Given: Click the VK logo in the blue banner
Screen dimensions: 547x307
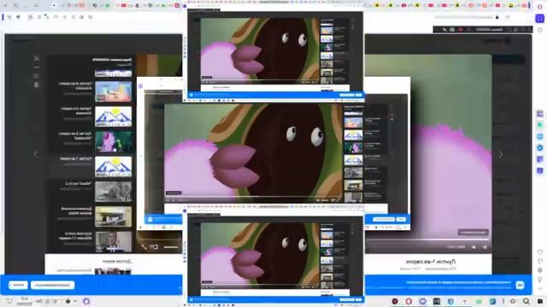Looking at the screenshot, I should coord(520,285).
